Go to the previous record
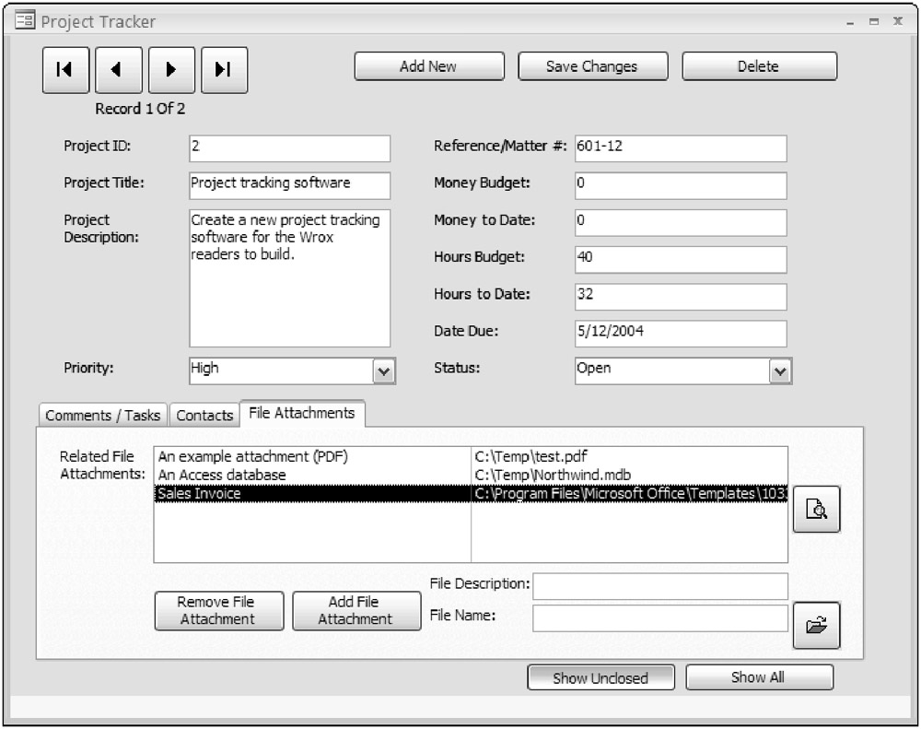 click(x=118, y=69)
